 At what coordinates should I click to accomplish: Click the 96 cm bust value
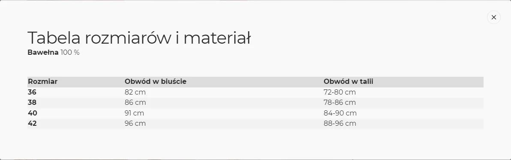pyautogui.click(x=135, y=124)
